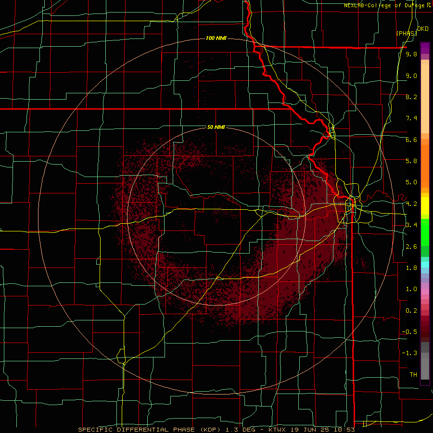The height and width of the screenshot is (433, 433).
Task: Click the DKD label above the color bar
Action: tap(423, 28)
